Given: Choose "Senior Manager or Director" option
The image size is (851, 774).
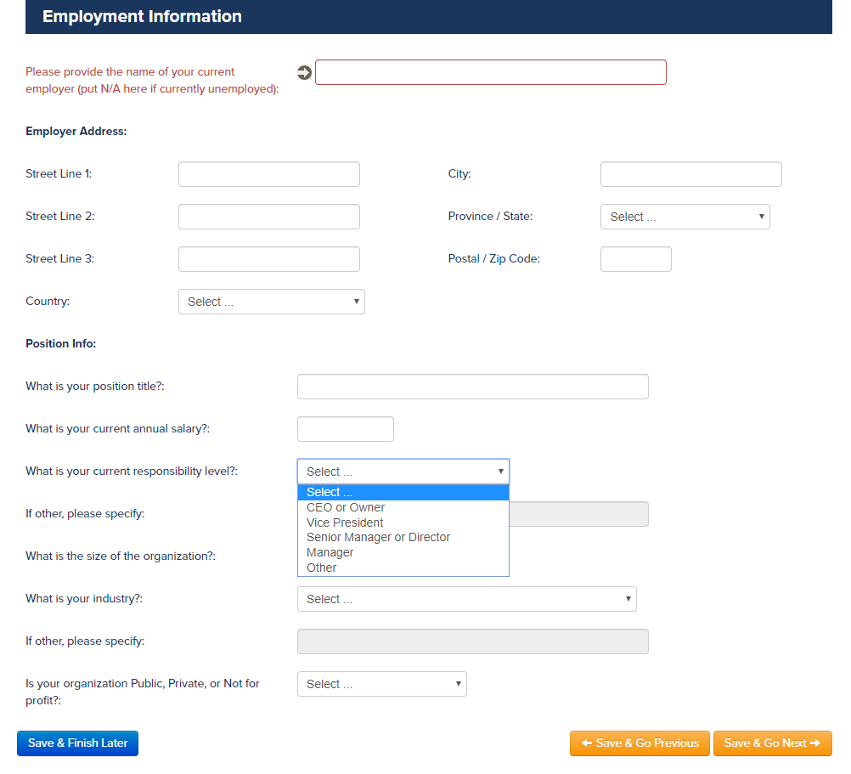Looking at the screenshot, I should click(378, 537).
